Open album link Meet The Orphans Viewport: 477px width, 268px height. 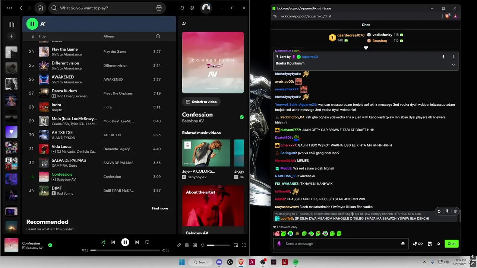coord(118,93)
